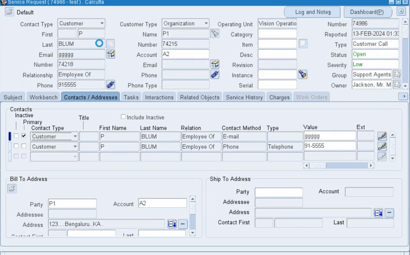Toggle Primary checkbox on E-mail contact row
The image size is (410, 255).
pyautogui.click(x=24, y=136)
